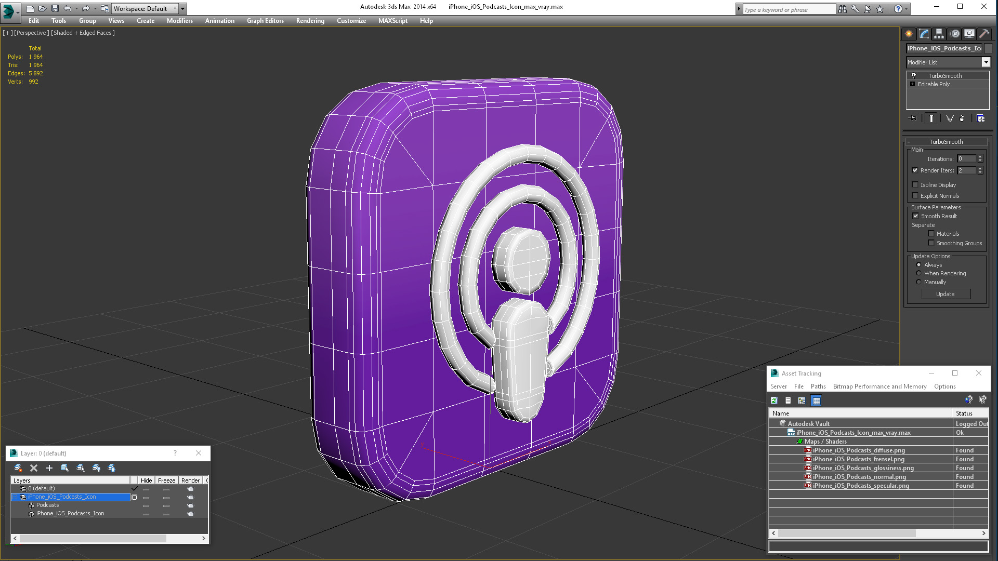Click the New Scene toolbar icon
The width and height of the screenshot is (998, 561).
(x=30, y=8)
